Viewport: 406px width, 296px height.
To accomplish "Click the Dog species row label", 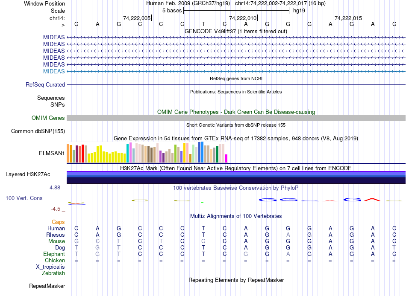I will pyautogui.click(x=60, y=248).
